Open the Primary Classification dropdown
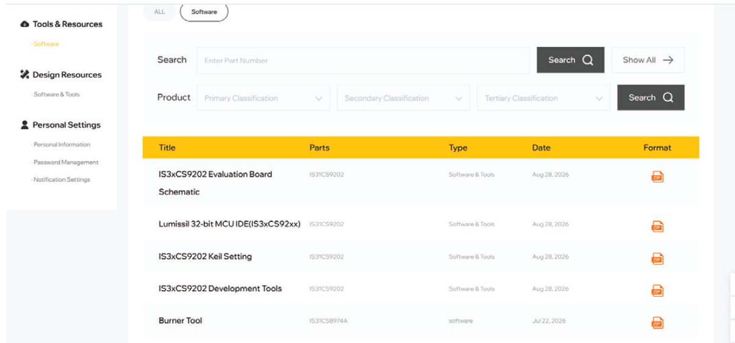Image resolution: width=735 pixels, height=343 pixels. point(263,98)
